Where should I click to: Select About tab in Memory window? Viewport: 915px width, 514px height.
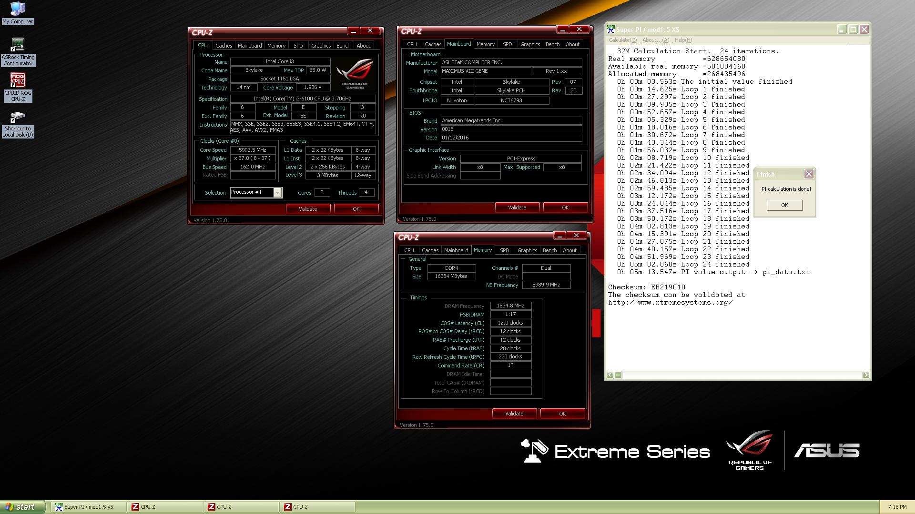coord(569,250)
